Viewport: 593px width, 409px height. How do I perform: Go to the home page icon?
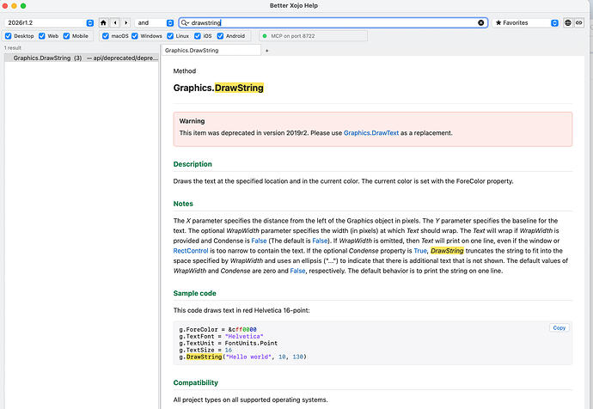tap(103, 22)
